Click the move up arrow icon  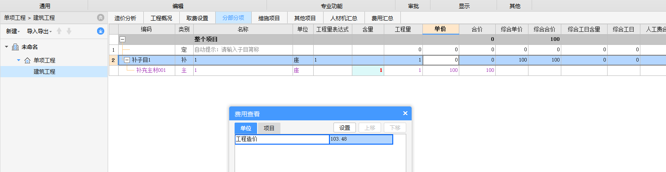tap(59, 31)
